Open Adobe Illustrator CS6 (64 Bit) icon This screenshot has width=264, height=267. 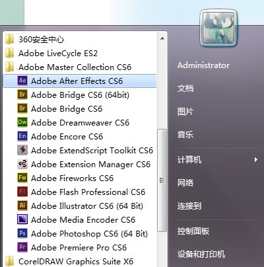[22, 206]
